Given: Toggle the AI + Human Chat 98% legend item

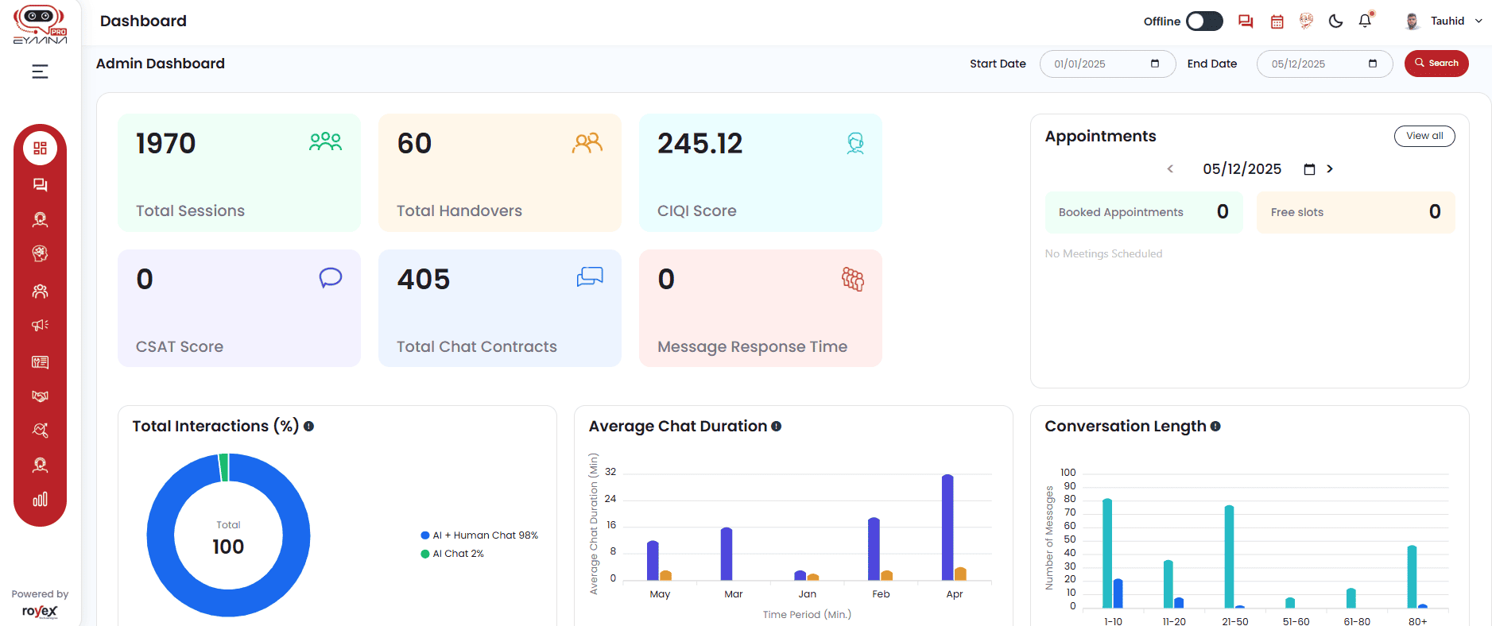Looking at the screenshot, I should coord(479,535).
